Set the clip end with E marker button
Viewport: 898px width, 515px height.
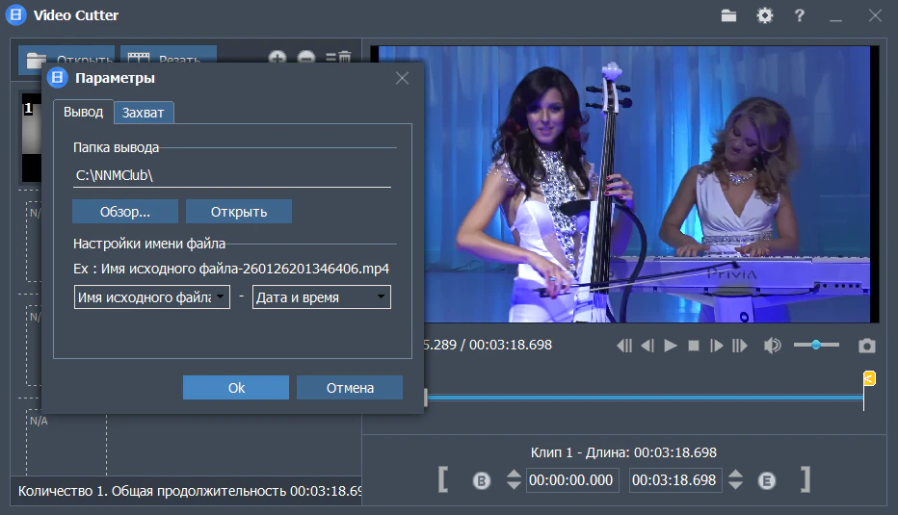coord(767,480)
